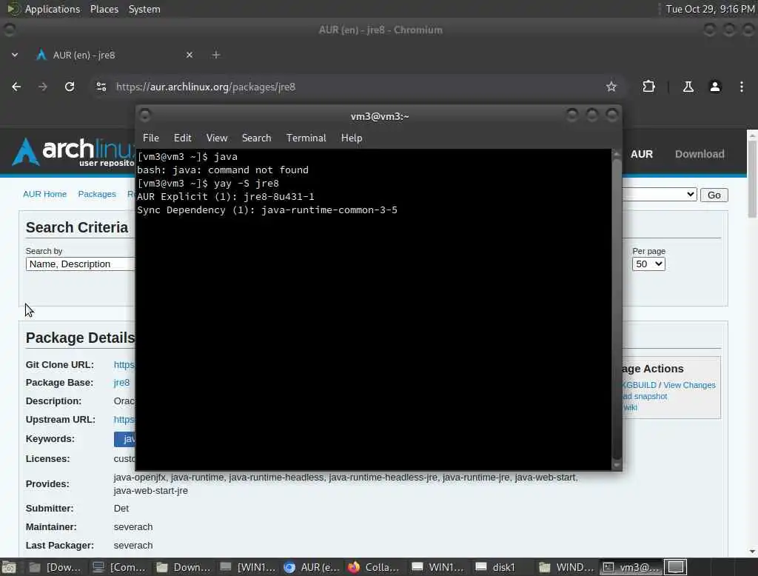Bookmark this page with the star icon

pyautogui.click(x=611, y=87)
